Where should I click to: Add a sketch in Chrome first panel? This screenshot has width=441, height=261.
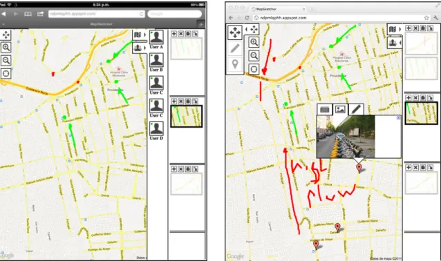[x=409, y=28]
